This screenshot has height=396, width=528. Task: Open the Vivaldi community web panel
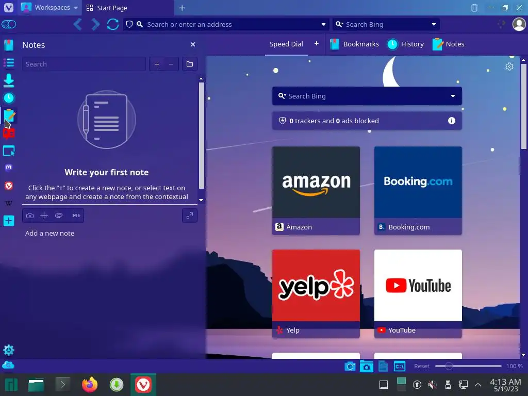coord(9,186)
